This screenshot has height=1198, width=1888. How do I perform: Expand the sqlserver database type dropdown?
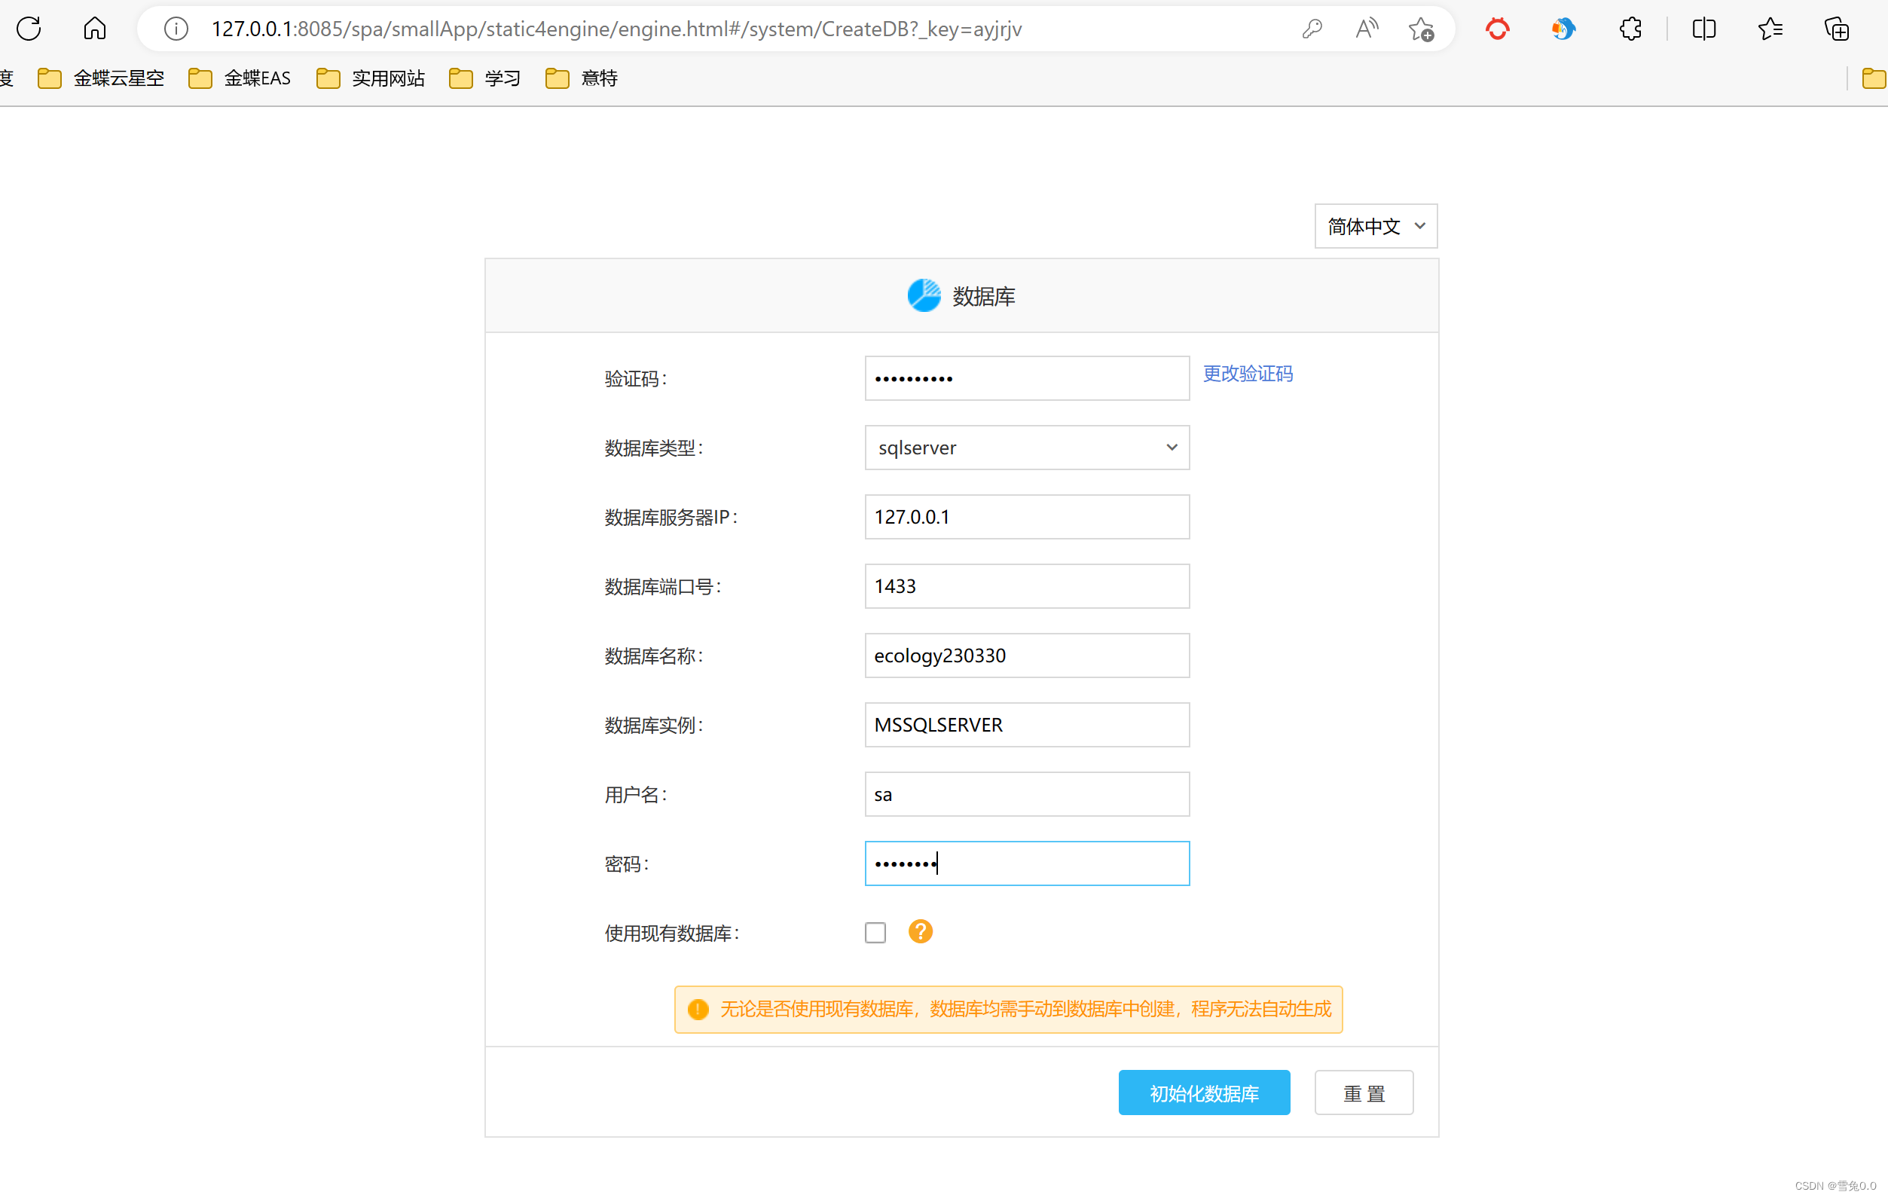click(x=1026, y=448)
